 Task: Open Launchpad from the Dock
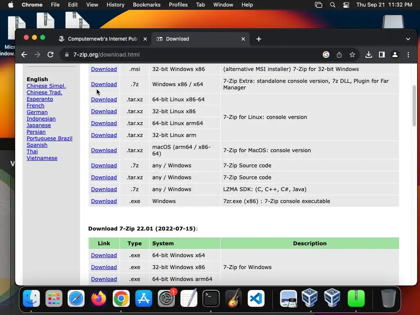(x=54, y=298)
